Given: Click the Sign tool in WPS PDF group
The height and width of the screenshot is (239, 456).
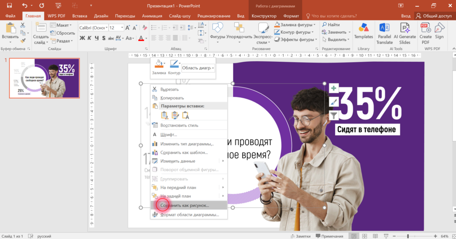Looking at the screenshot, I should 439,32.
